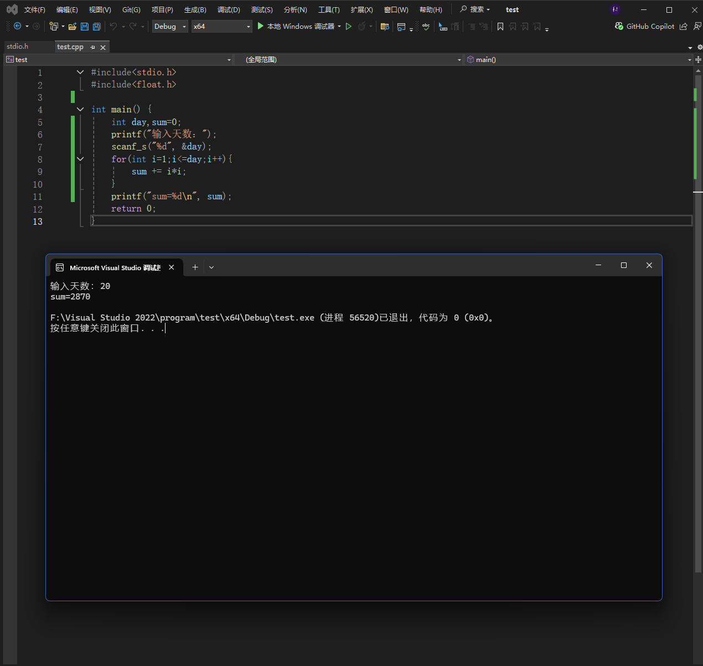Click the 'sum += i*i;' code line
This screenshot has width=703, height=666.
[x=159, y=172]
